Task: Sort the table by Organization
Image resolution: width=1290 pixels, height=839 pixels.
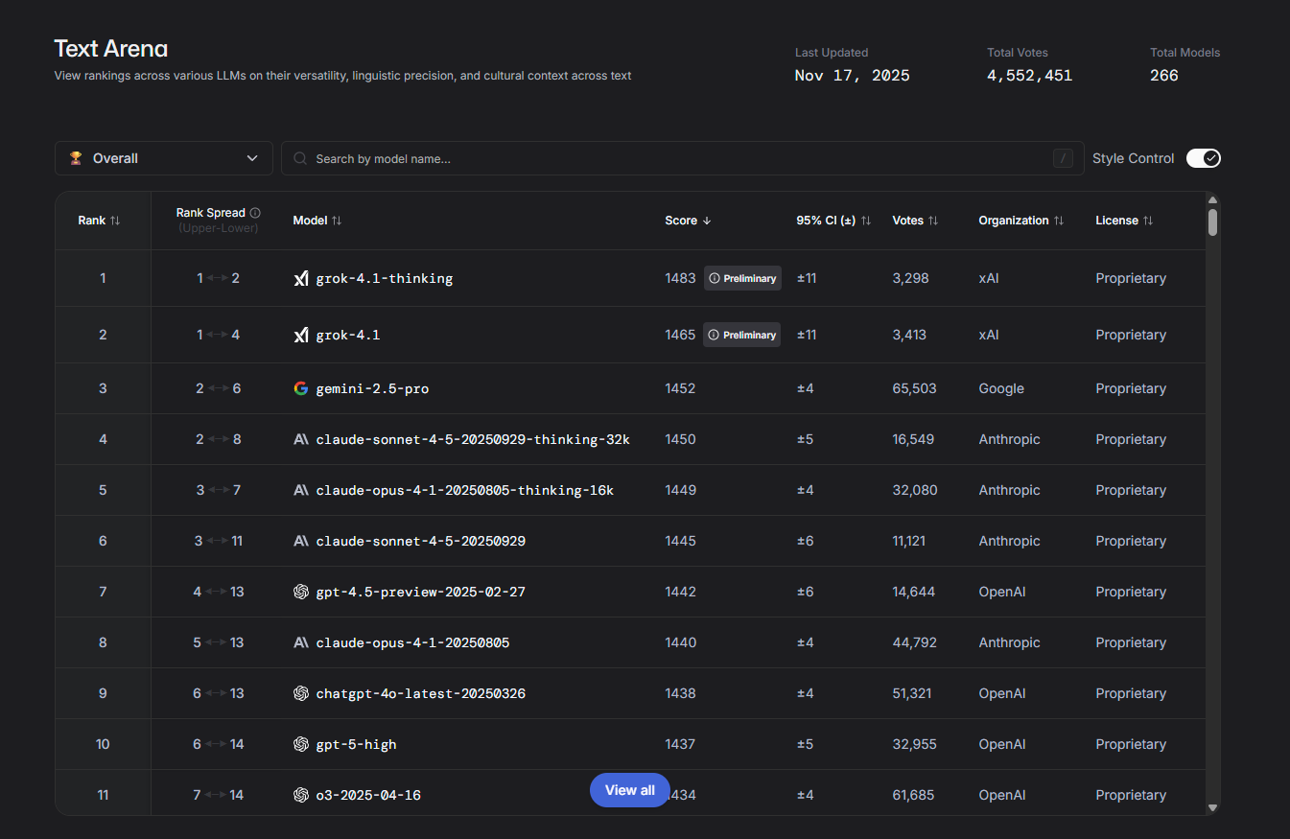Action: (x=1060, y=220)
